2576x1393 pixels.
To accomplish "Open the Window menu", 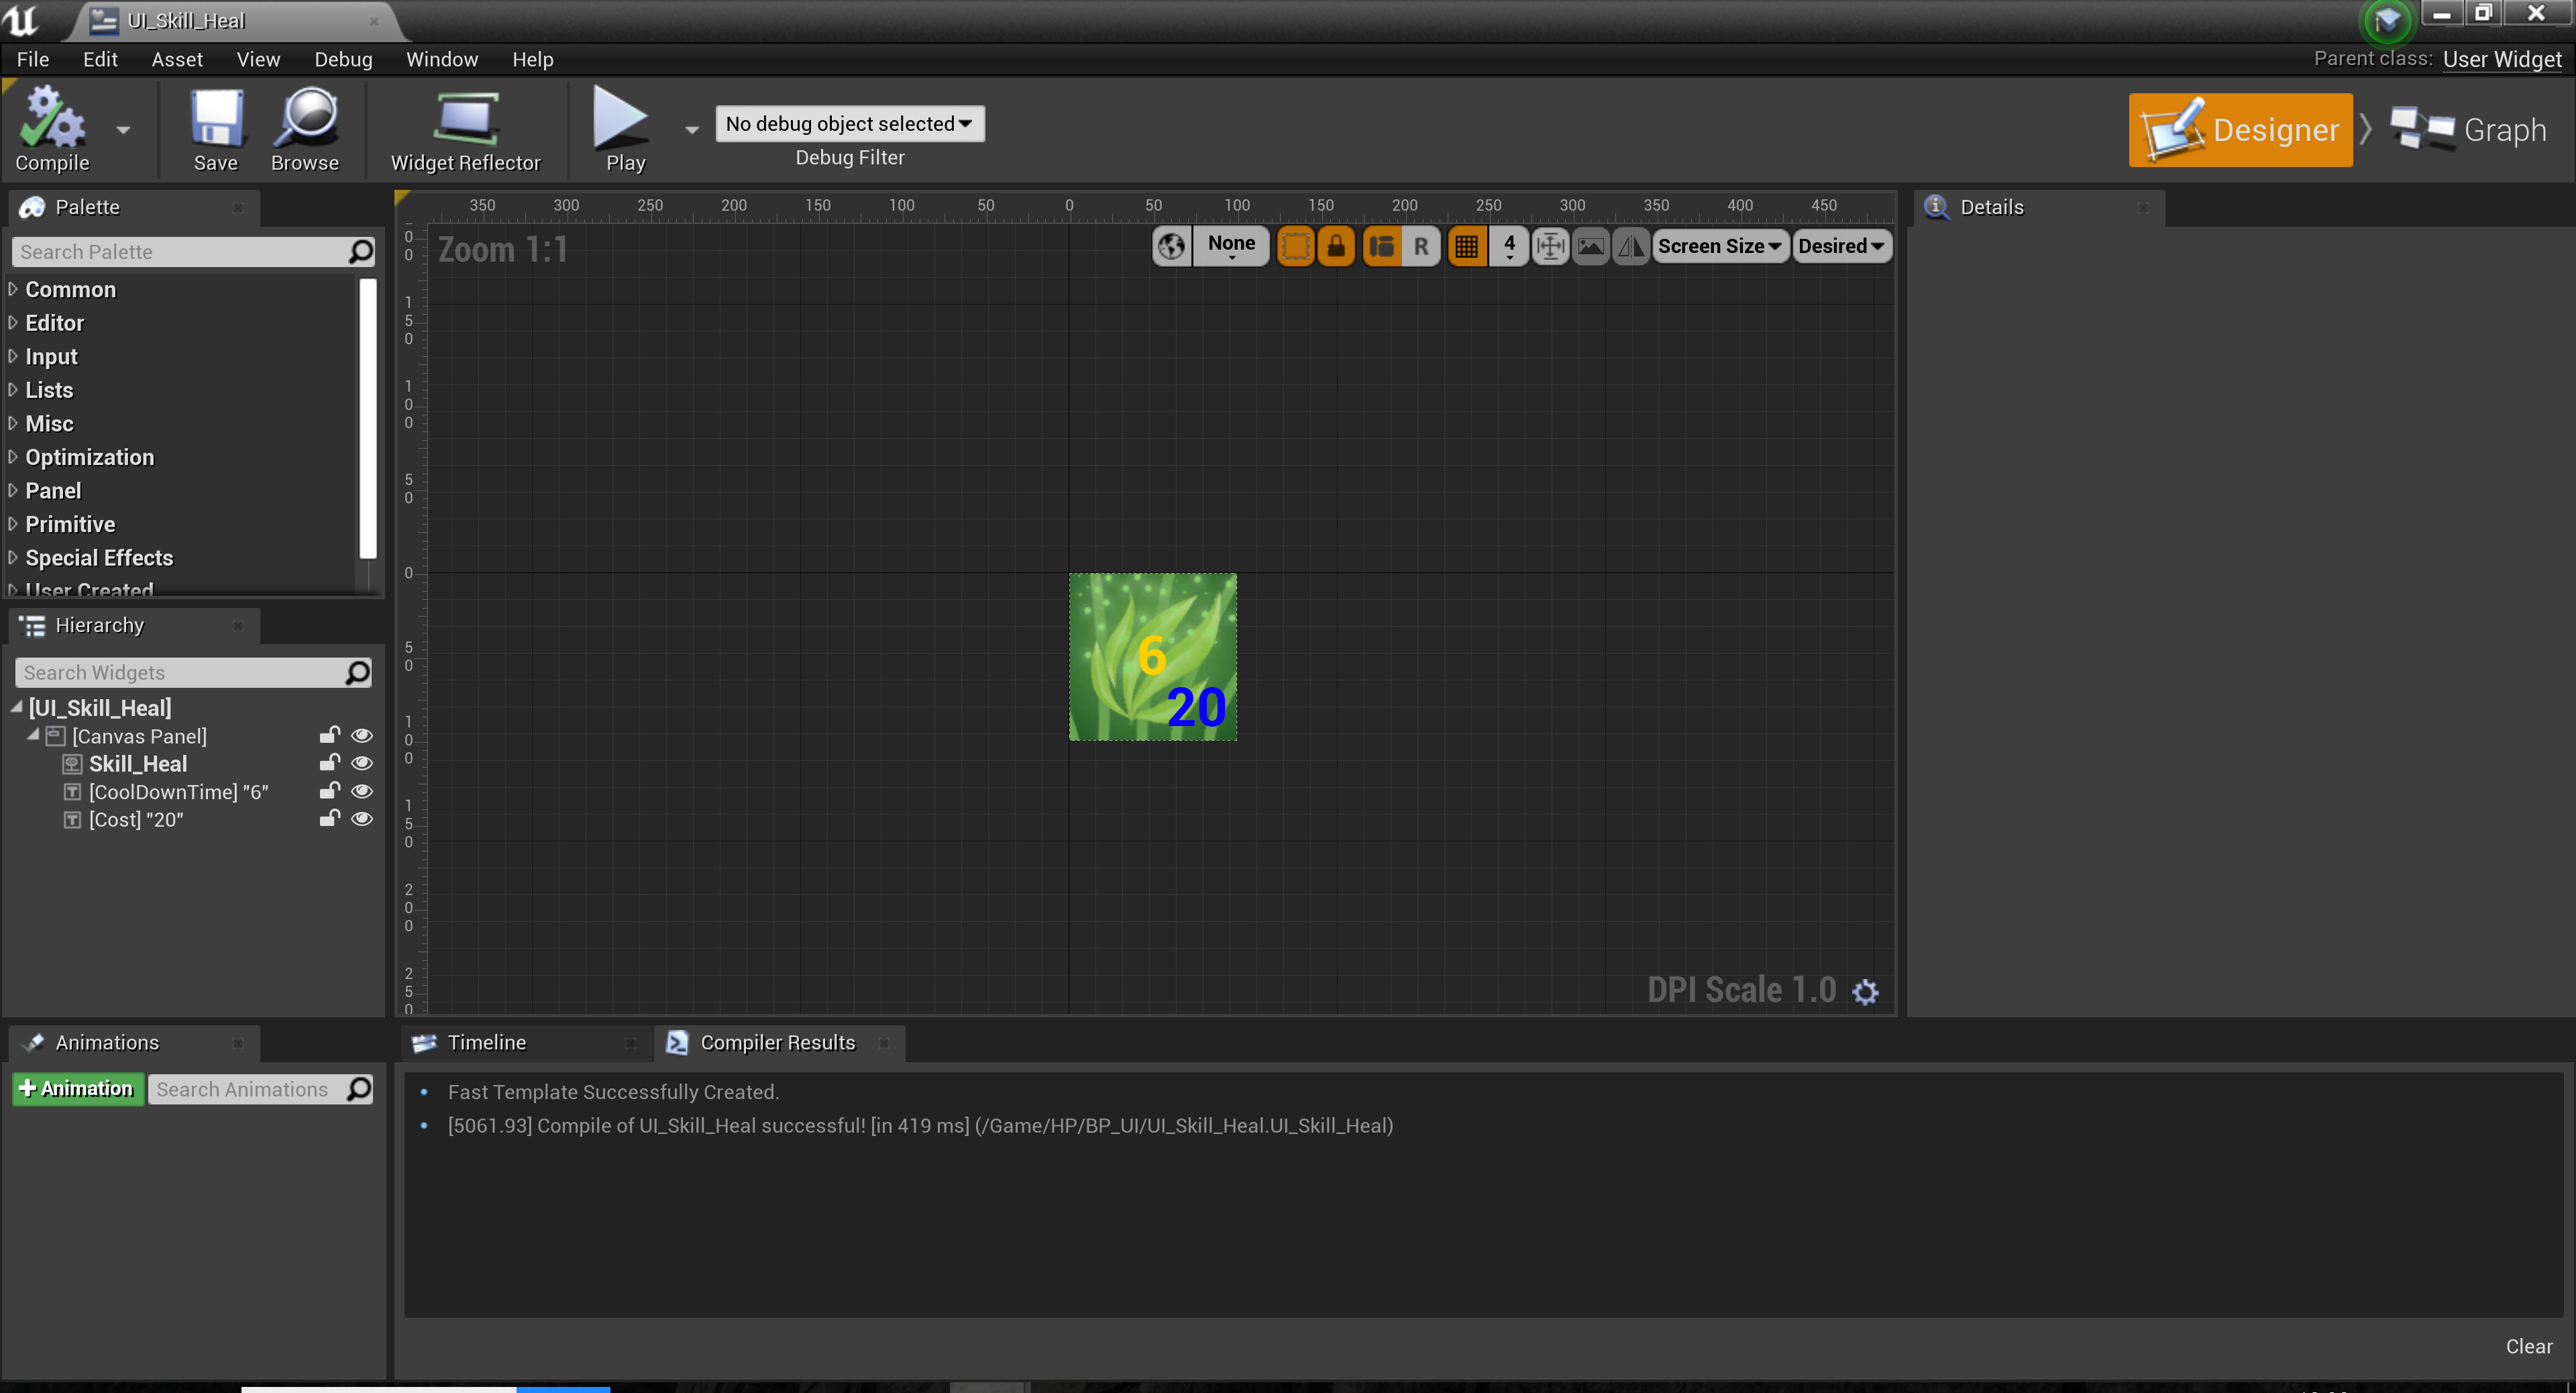I will point(442,59).
